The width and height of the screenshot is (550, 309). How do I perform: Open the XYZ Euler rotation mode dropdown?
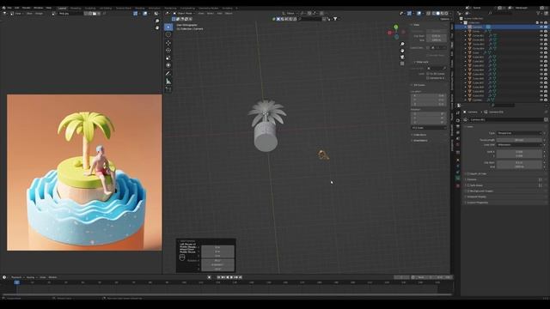429,128
